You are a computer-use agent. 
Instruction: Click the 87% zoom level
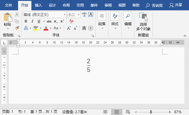click(178, 112)
